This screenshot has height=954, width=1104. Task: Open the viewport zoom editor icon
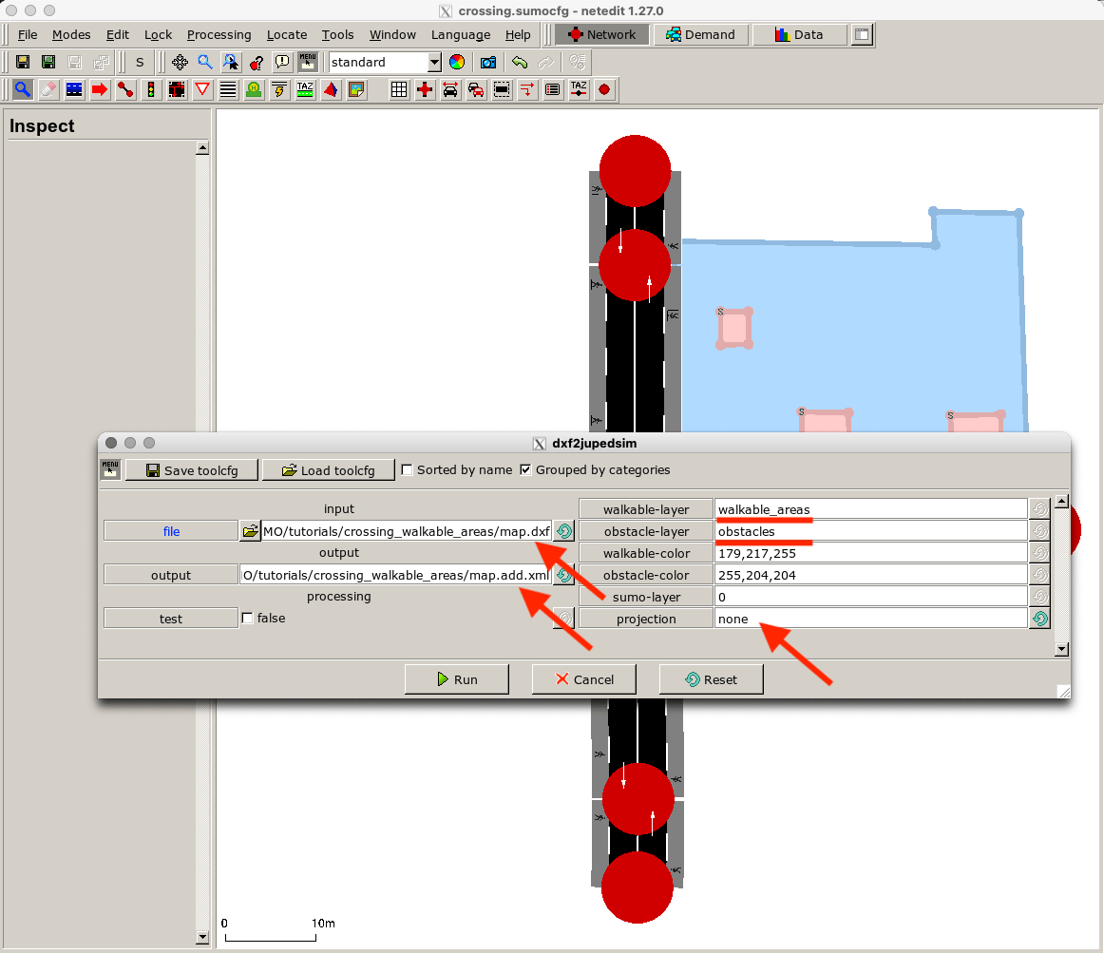pyautogui.click(x=205, y=62)
